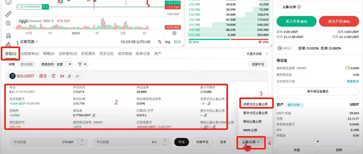Click the 全部平仓 close-all button
This screenshot has height=154, width=363.
[x=258, y=64]
